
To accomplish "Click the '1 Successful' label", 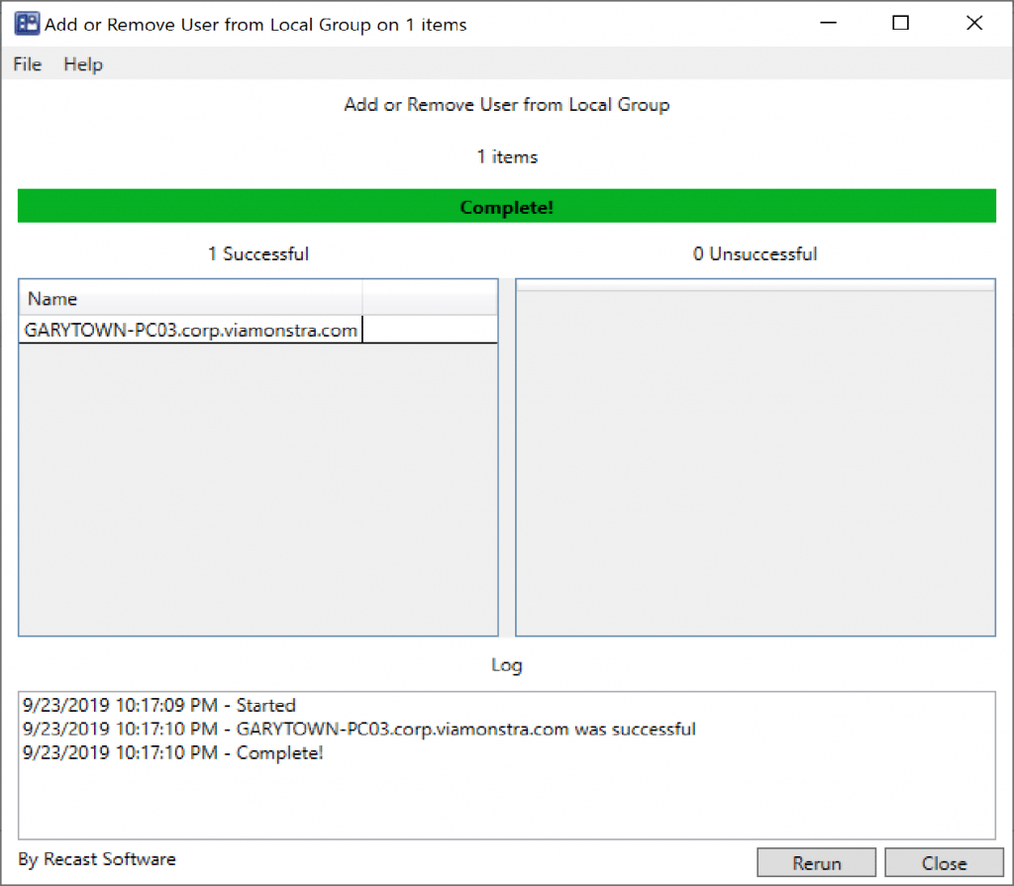I will [257, 254].
